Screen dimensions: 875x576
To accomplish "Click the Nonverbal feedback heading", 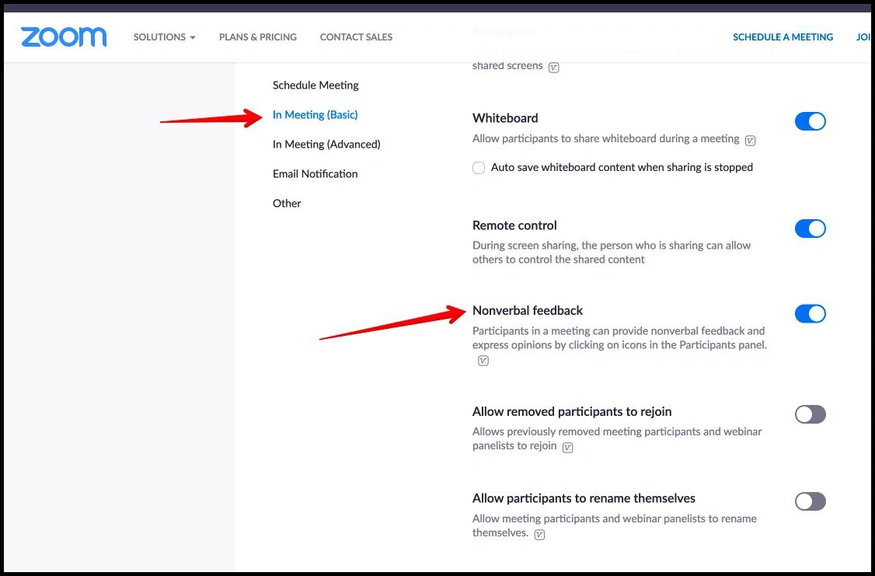I will [528, 310].
